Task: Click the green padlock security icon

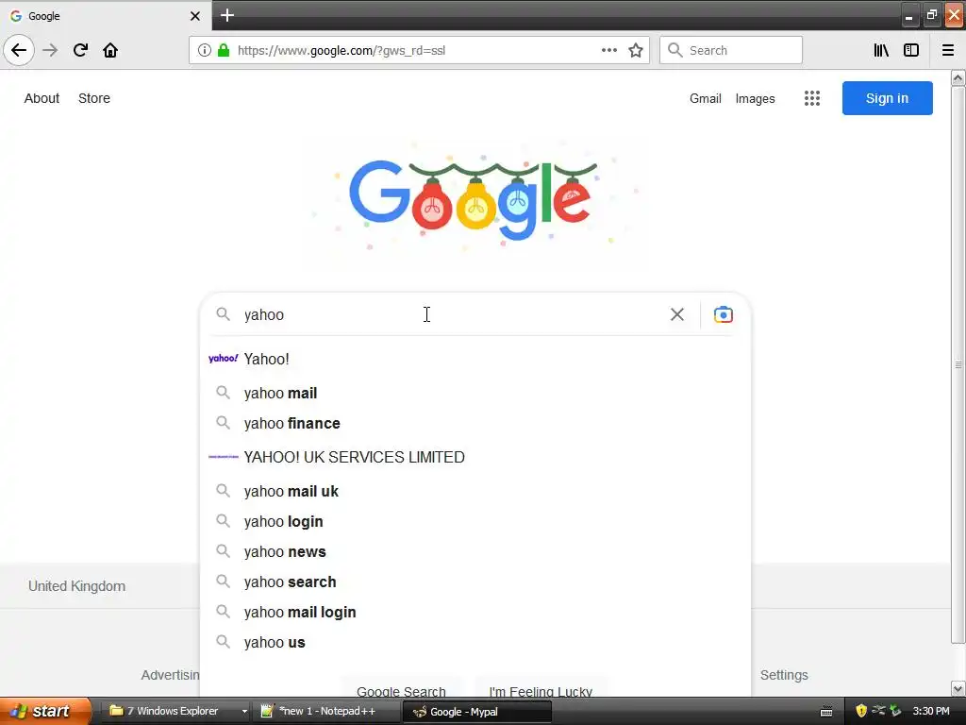Action: pos(224,50)
